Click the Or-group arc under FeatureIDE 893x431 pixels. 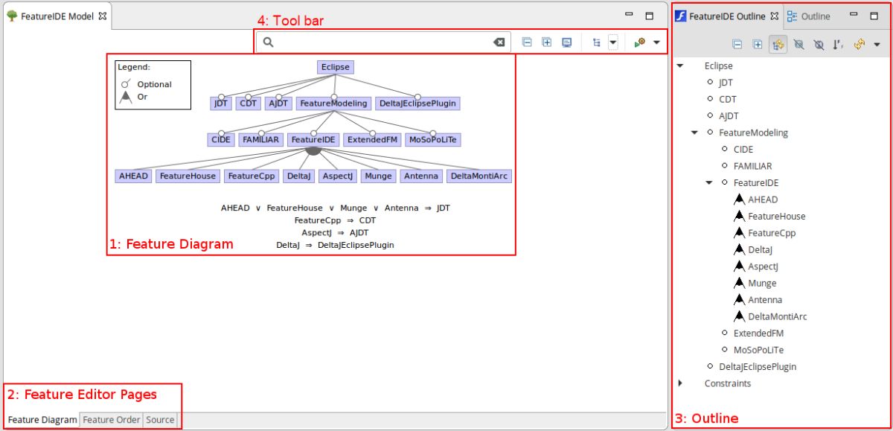point(313,150)
